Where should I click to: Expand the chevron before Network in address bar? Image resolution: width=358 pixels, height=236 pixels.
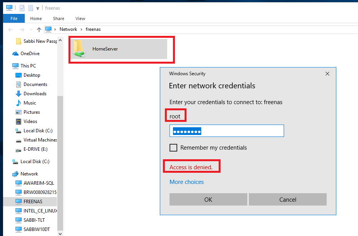pyautogui.click(x=55, y=29)
